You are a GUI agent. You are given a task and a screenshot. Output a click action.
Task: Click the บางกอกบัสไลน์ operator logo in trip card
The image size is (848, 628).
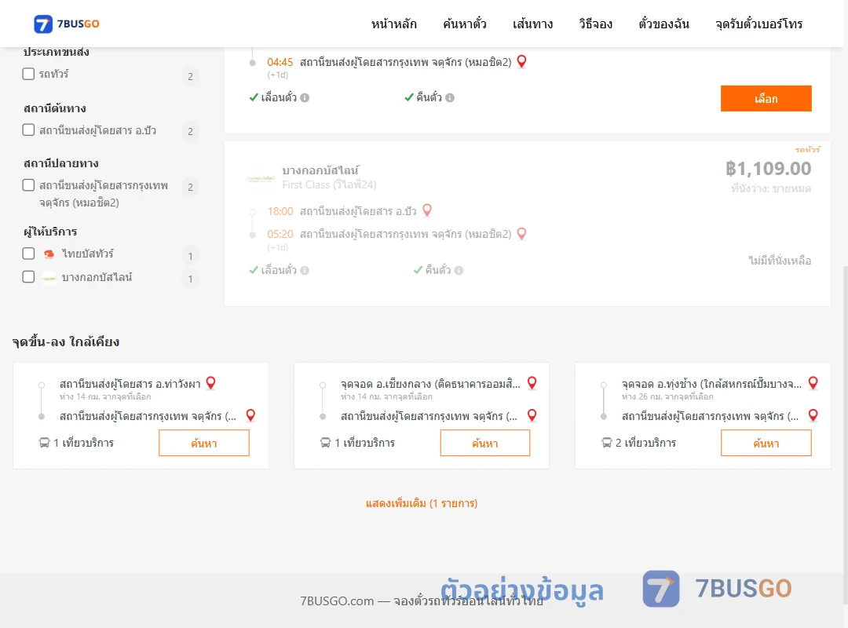[260, 178]
